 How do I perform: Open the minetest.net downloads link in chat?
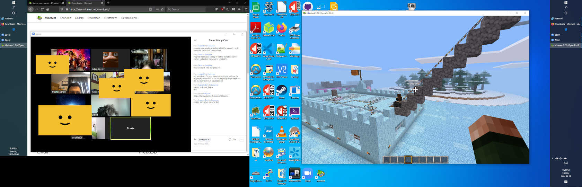(x=211, y=96)
